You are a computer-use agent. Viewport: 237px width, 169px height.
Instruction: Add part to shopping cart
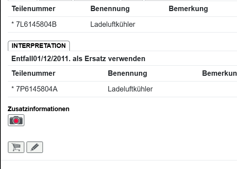point(16,147)
